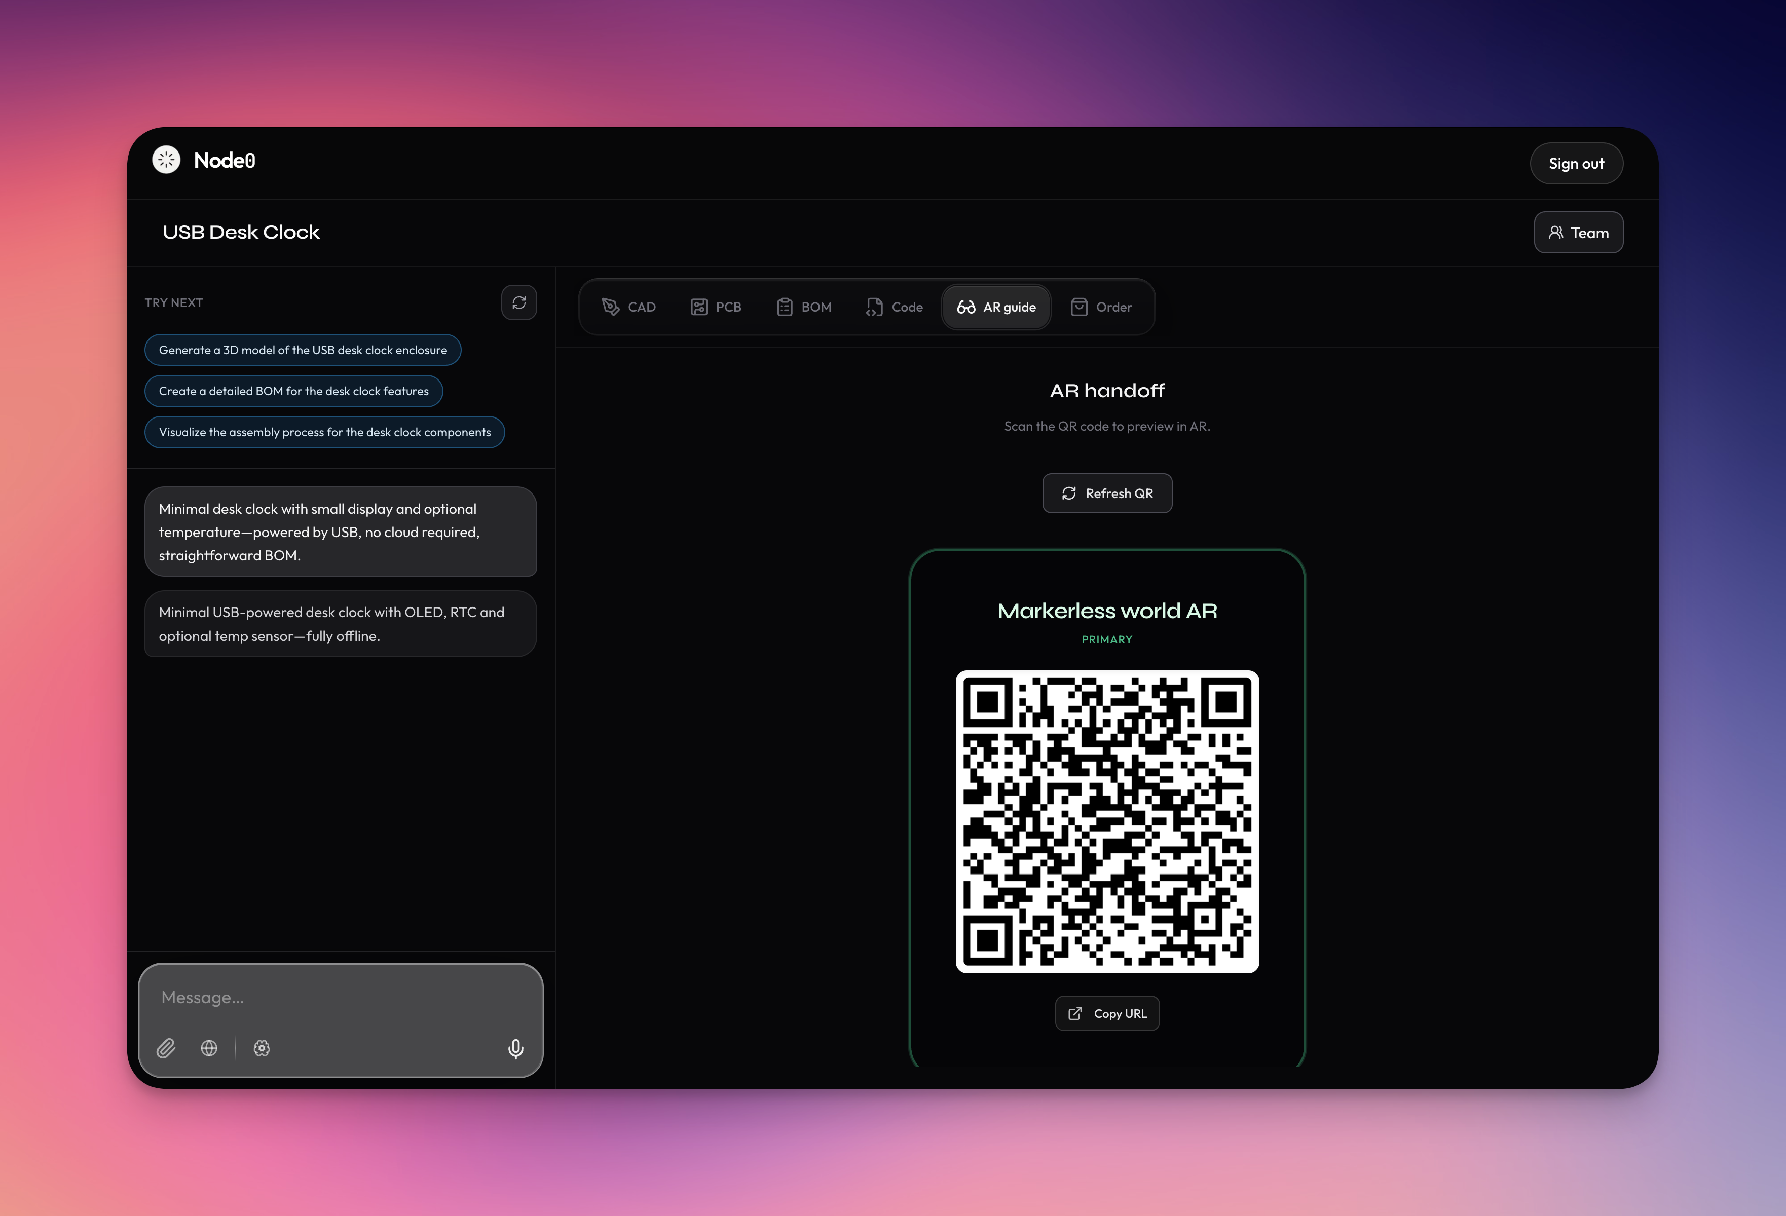Click the Node0 logo icon
The height and width of the screenshot is (1216, 1786).
click(166, 160)
